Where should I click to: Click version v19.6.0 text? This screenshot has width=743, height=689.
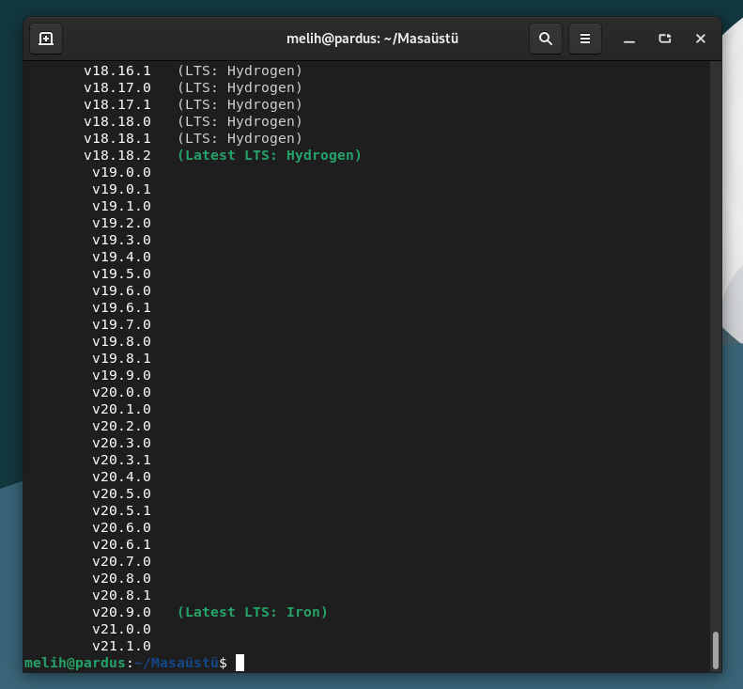tap(122, 290)
